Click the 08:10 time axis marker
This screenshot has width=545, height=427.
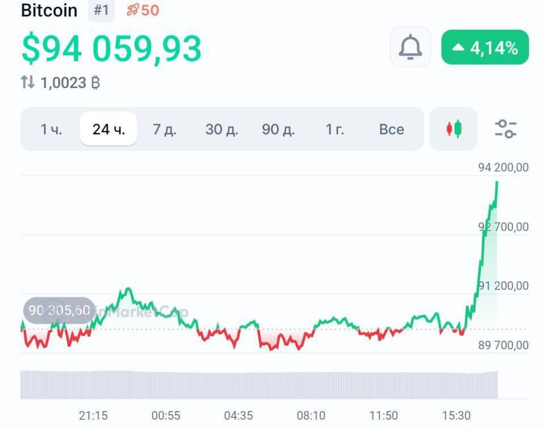click(311, 416)
